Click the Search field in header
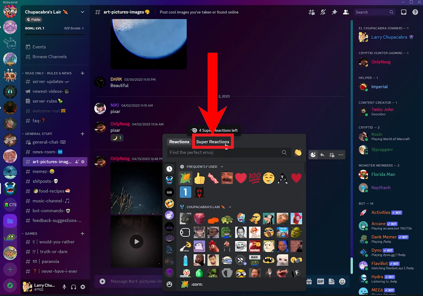The width and height of the screenshot is (423, 296). pyautogui.click(x=374, y=12)
